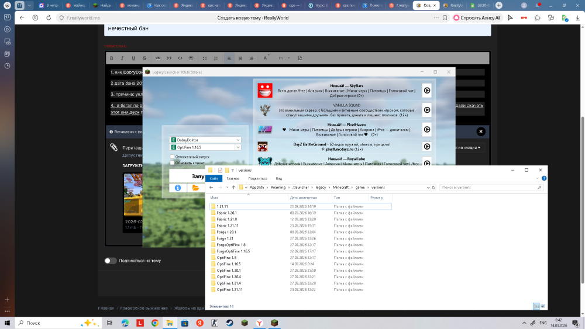This screenshot has height=329, width=585.
Task: Go up one folder level in Explorer
Action: (233, 188)
